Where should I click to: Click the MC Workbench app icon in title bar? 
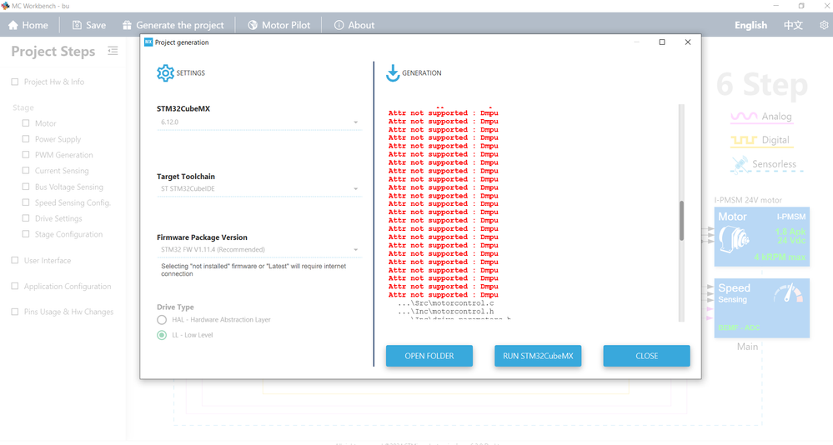click(5, 6)
